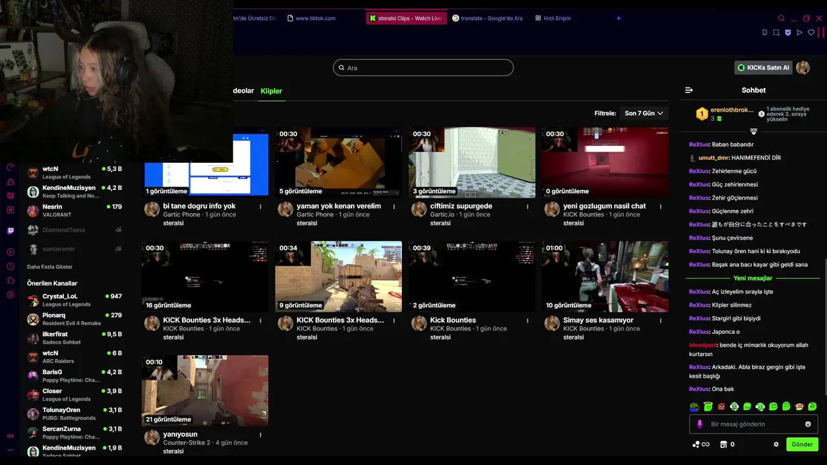This screenshot has height=465, width=827.
Task: Expand list with 'Daha Fazla Göster'
Action: click(x=50, y=267)
